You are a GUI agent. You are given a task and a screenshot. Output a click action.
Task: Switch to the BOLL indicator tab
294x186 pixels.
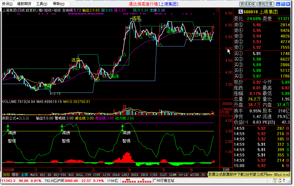tap(80, 175)
